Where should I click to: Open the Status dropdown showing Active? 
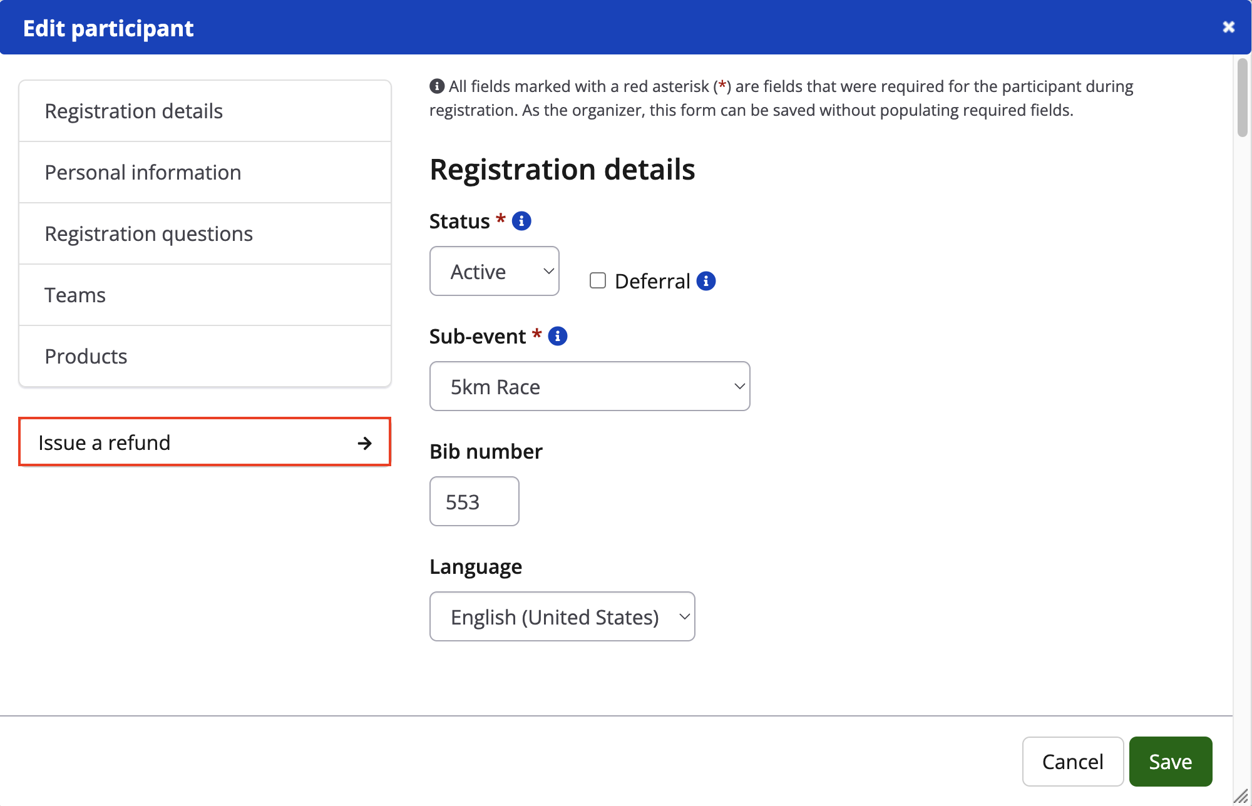tap(495, 271)
